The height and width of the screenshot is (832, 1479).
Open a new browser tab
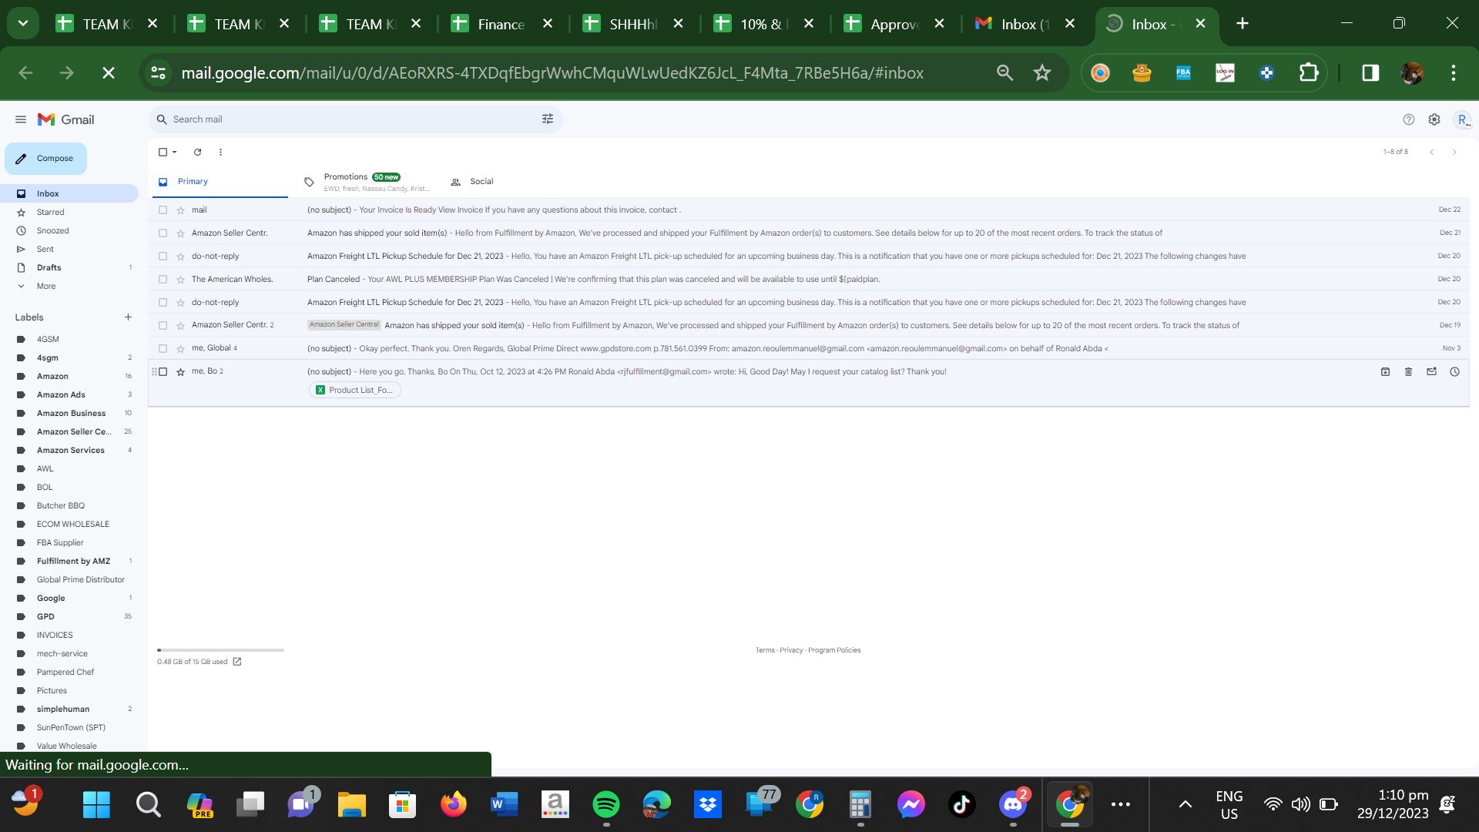[1243, 23]
